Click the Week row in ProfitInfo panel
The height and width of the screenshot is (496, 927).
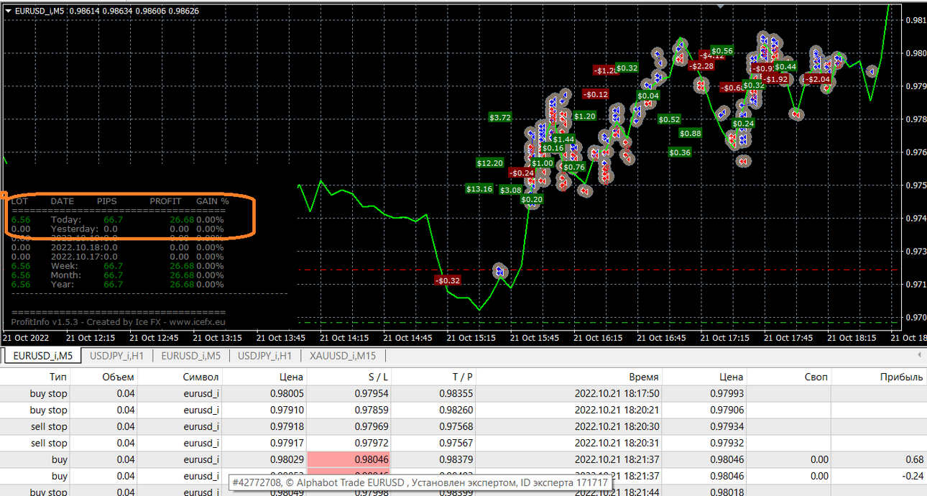[x=117, y=266]
